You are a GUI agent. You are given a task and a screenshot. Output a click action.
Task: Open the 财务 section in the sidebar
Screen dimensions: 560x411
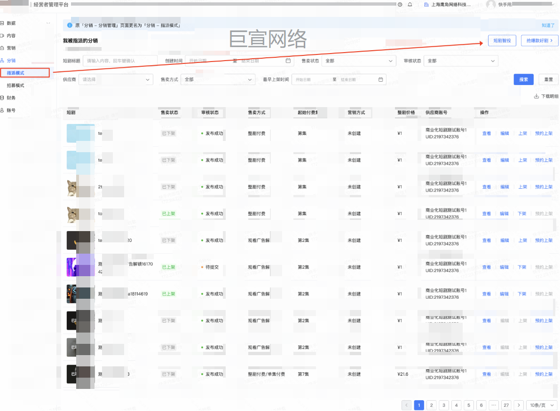(x=11, y=98)
